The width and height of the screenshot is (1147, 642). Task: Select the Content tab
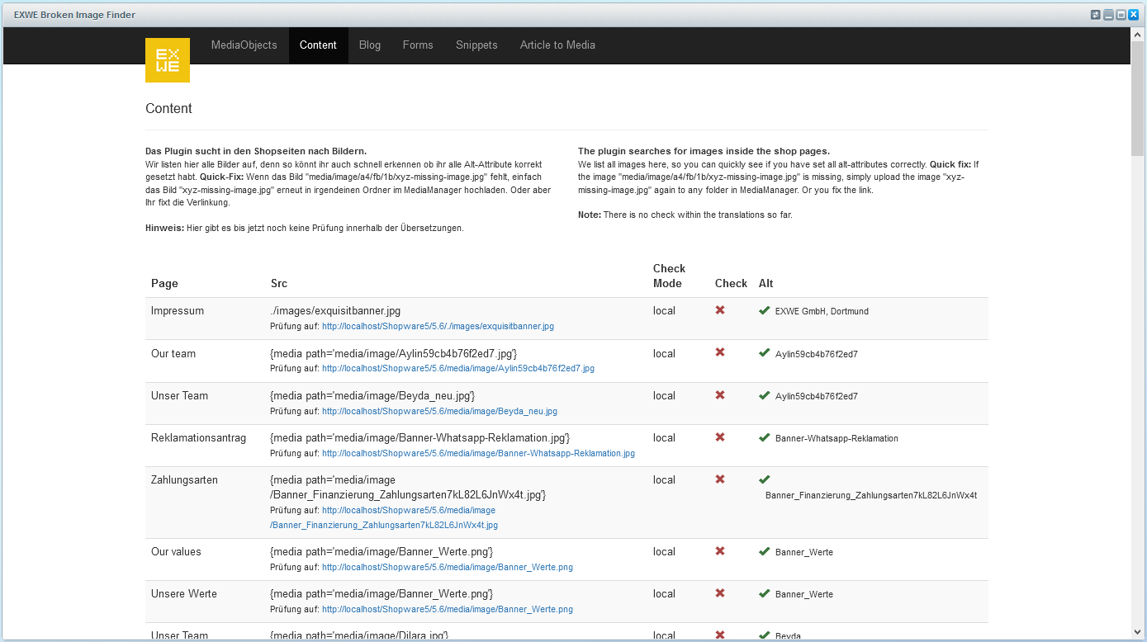click(x=318, y=45)
